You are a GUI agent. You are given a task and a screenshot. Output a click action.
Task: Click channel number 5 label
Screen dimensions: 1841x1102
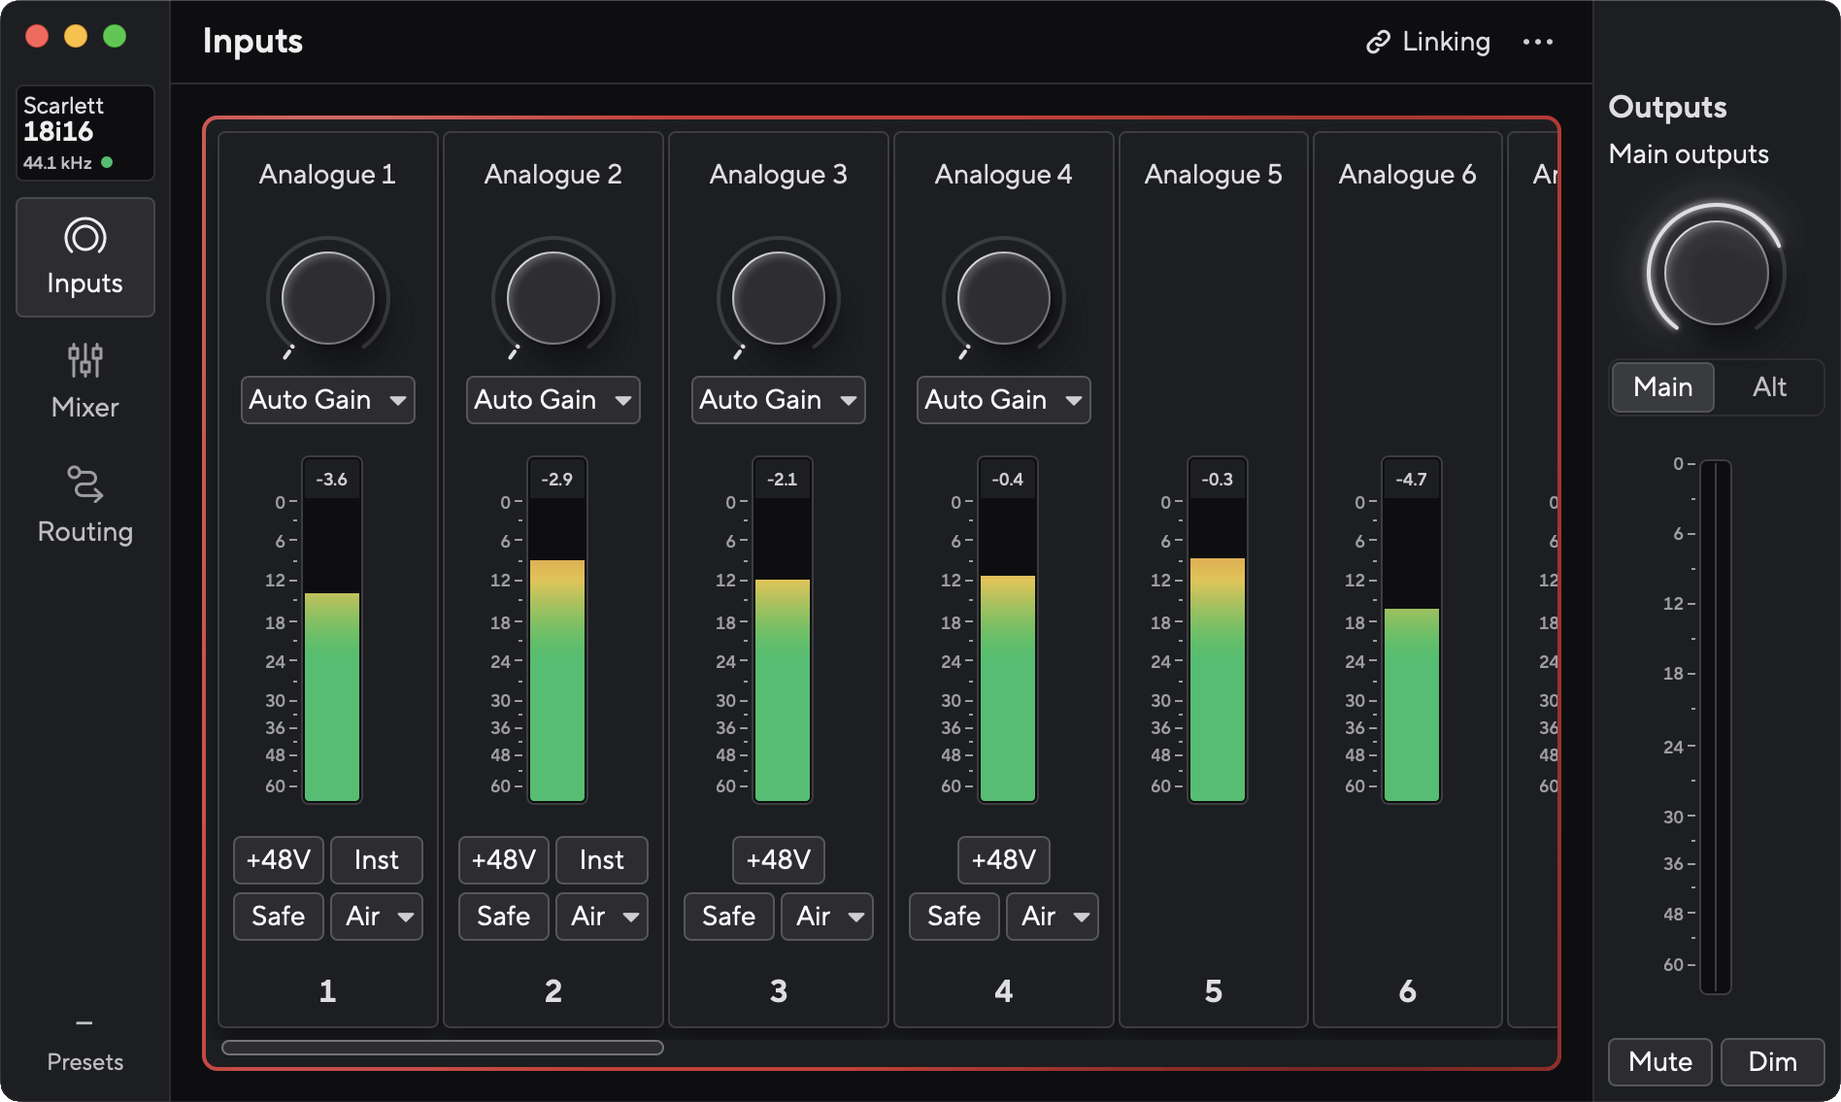[1214, 991]
